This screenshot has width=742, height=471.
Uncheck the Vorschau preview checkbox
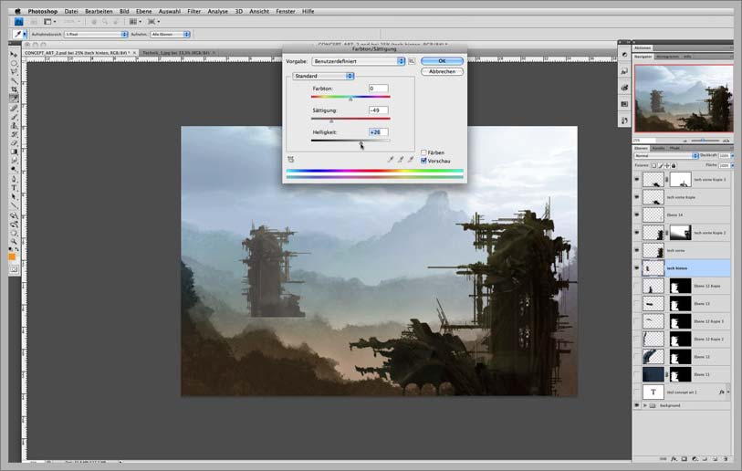tap(423, 161)
